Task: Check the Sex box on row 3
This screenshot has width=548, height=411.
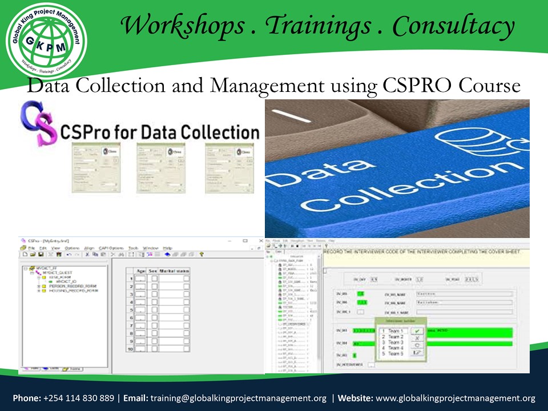Action: pyautogui.click(x=154, y=294)
